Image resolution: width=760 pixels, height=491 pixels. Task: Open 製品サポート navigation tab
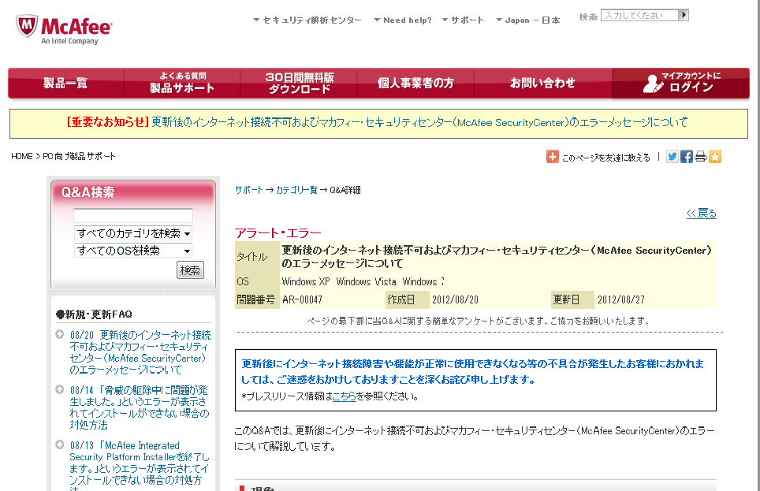182,84
